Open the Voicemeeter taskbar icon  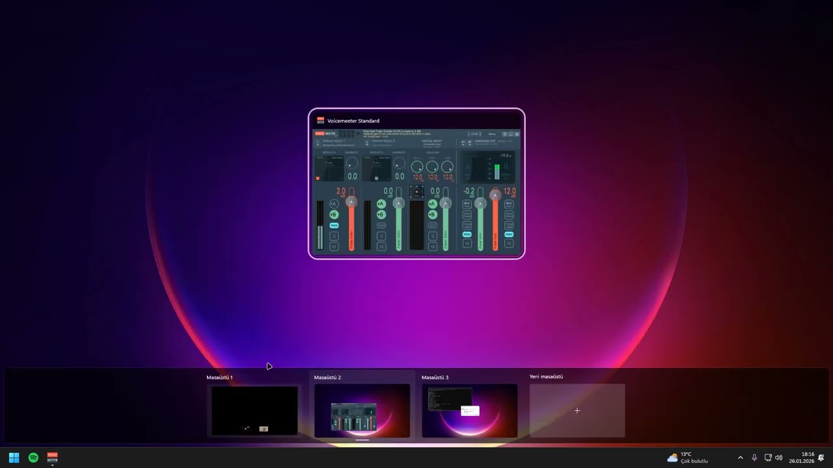pyautogui.click(x=53, y=458)
